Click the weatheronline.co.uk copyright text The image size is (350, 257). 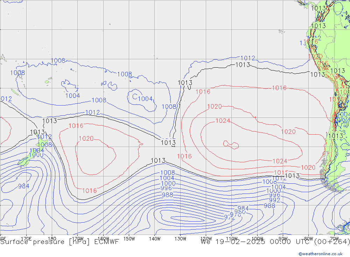coord(320,254)
